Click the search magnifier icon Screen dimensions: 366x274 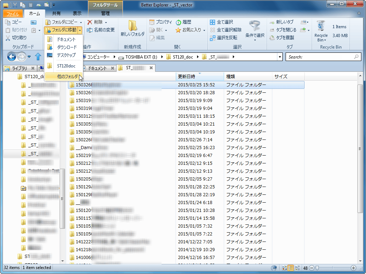click(x=356, y=57)
